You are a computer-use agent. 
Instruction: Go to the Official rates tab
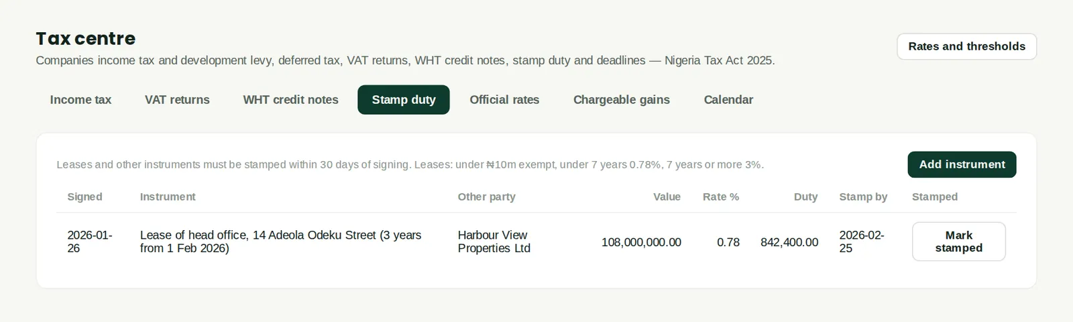(504, 100)
